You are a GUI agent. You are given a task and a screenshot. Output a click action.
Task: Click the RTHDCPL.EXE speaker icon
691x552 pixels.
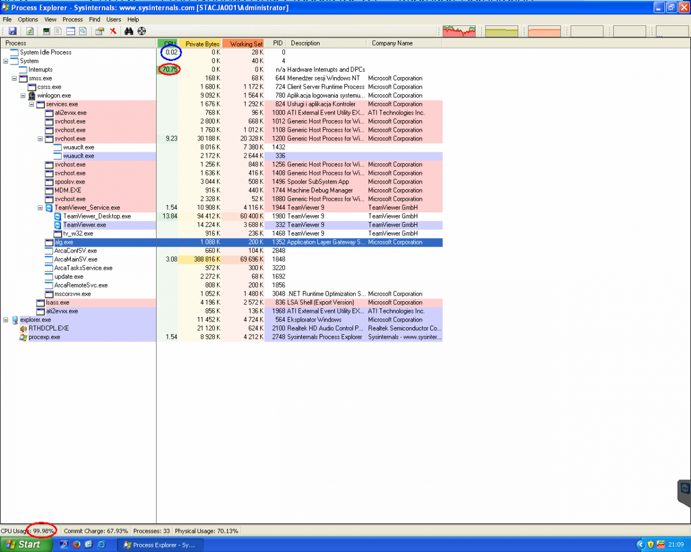pyautogui.click(x=23, y=328)
